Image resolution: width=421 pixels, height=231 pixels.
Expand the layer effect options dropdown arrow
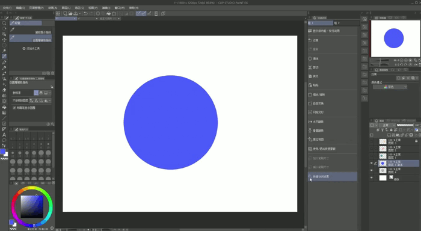click(x=417, y=78)
